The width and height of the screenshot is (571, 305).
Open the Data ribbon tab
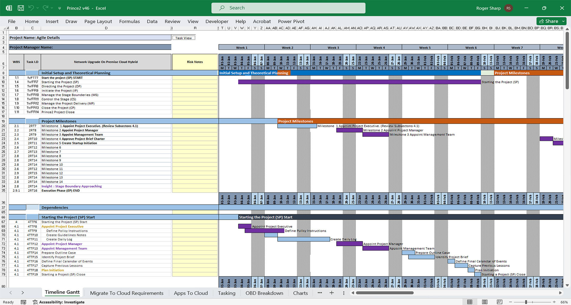click(x=152, y=21)
